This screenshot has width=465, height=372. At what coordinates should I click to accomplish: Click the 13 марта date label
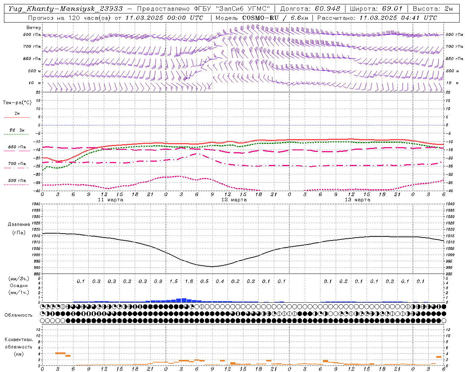358,200
